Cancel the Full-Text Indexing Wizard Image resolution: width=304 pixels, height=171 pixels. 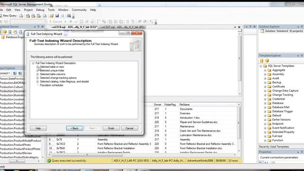(x=130, y=128)
